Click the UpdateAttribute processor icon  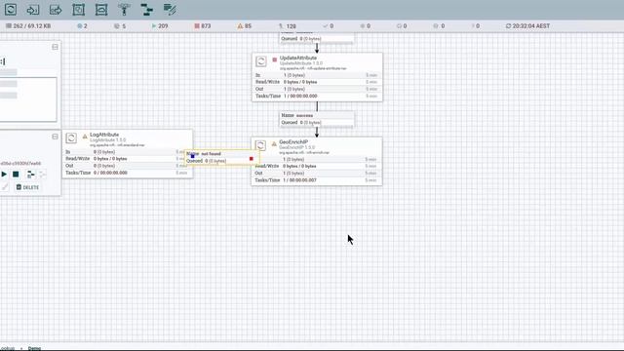tap(261, 61)
